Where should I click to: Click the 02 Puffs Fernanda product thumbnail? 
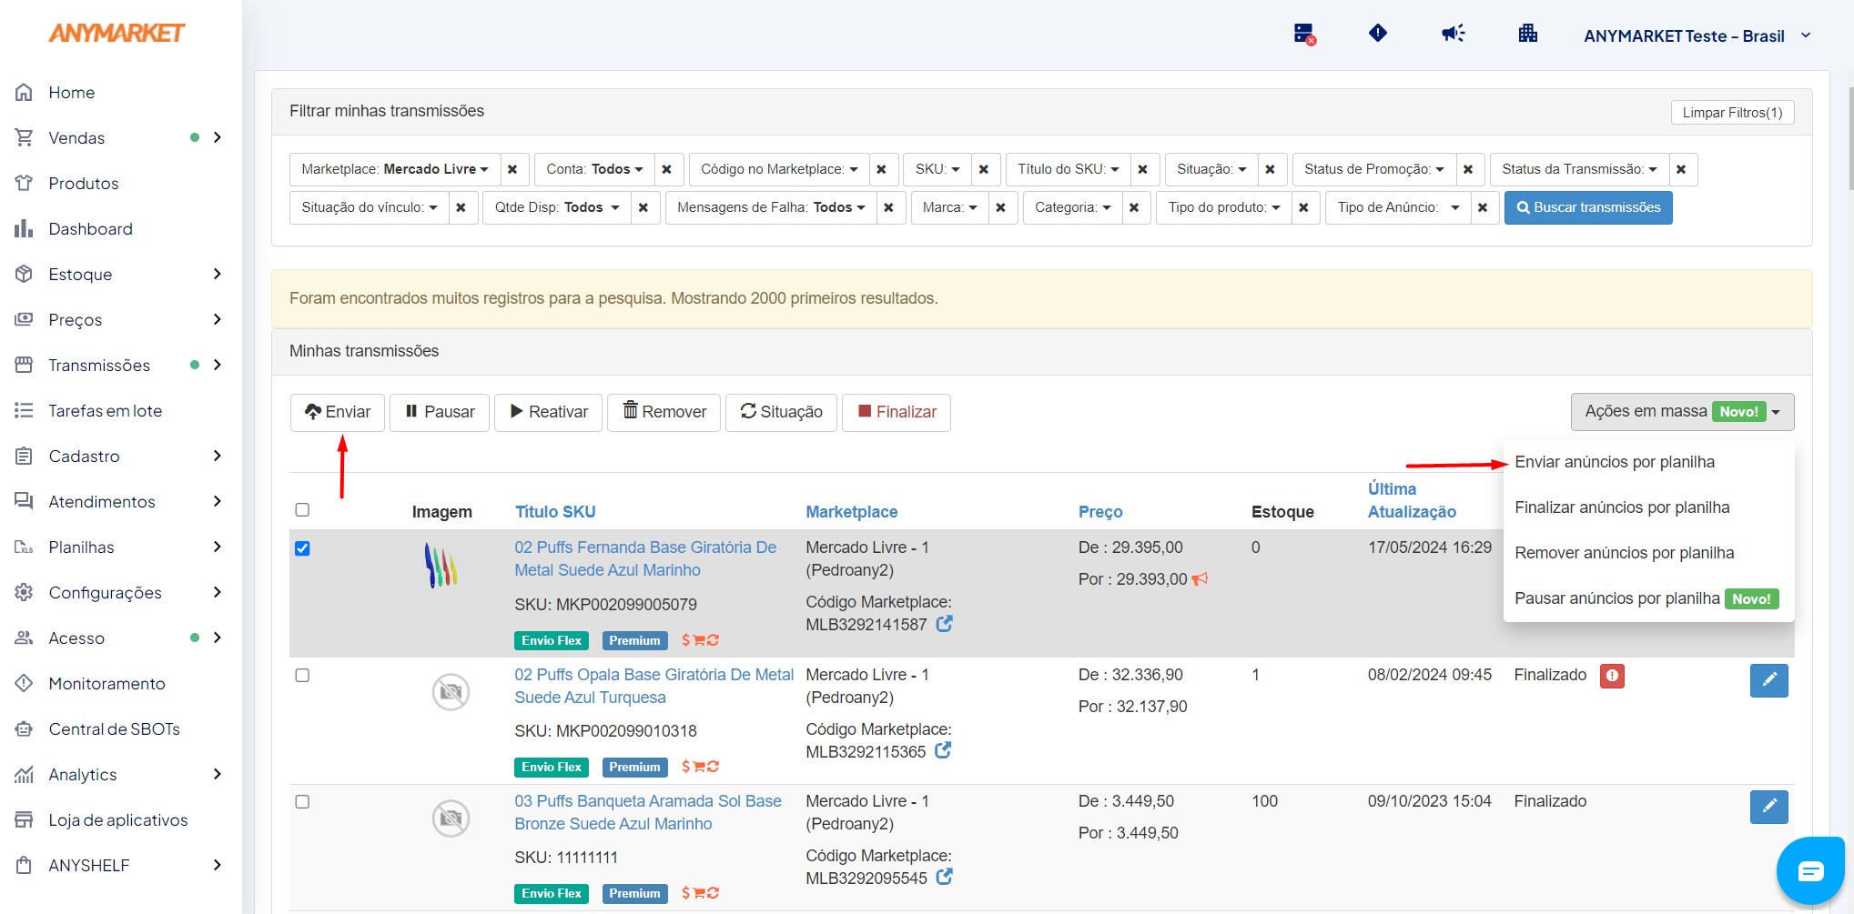[441, 565]
